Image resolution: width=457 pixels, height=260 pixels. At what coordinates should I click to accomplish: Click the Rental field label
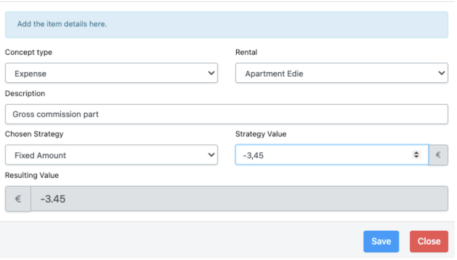tap(246, 52)
